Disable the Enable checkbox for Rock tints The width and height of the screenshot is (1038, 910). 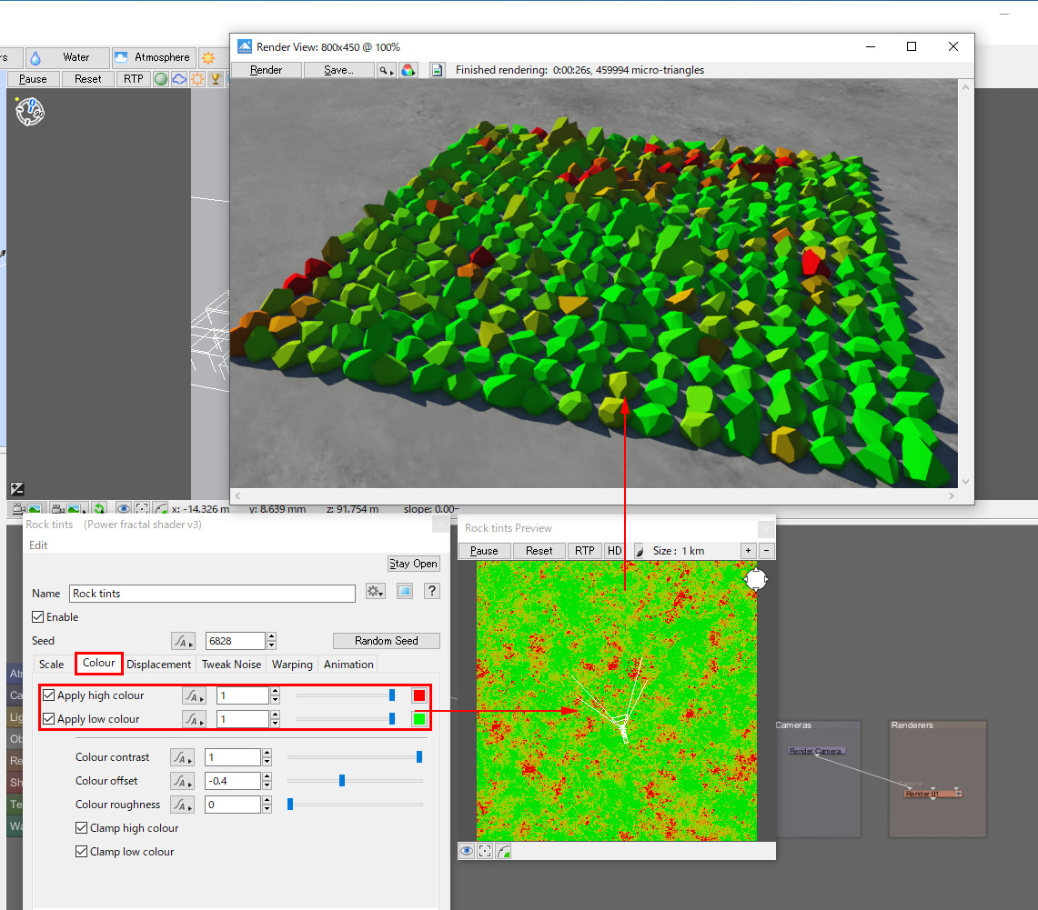tap(38, 617)
